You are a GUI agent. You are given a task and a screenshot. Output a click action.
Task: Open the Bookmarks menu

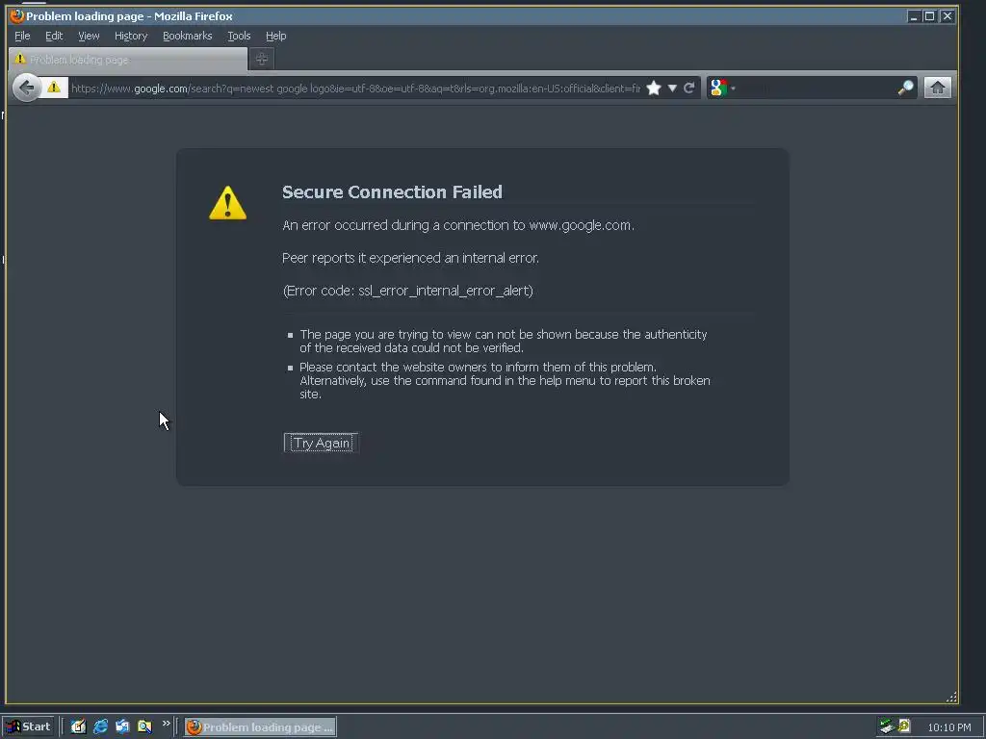pos(188,36)
